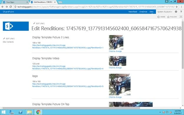This screenshot has width=184, height=115.
Task: Open a new browser tab
Action: (60, 2)
